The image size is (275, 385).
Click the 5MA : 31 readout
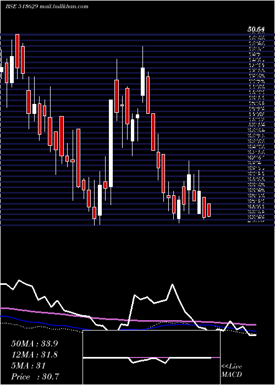29,366
